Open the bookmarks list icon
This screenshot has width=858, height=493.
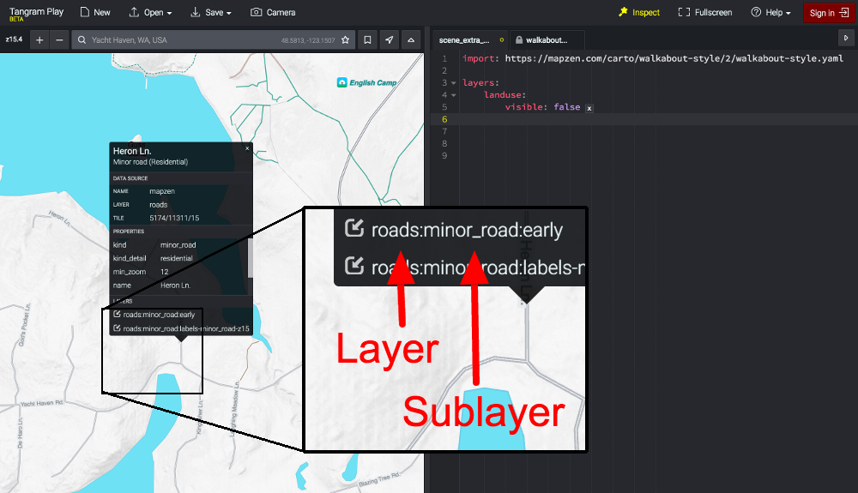[x=368, y=40]
